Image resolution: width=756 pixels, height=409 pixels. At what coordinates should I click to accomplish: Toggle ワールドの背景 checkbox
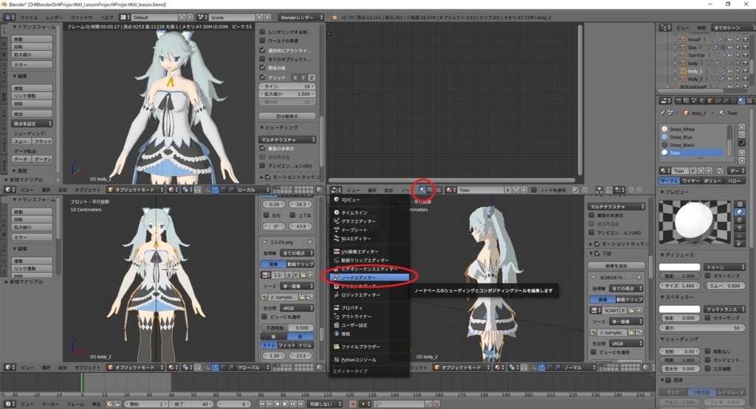[x=262, y=41]
